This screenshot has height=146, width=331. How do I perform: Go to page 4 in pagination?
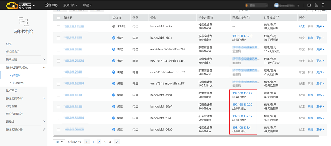(110, 142)
